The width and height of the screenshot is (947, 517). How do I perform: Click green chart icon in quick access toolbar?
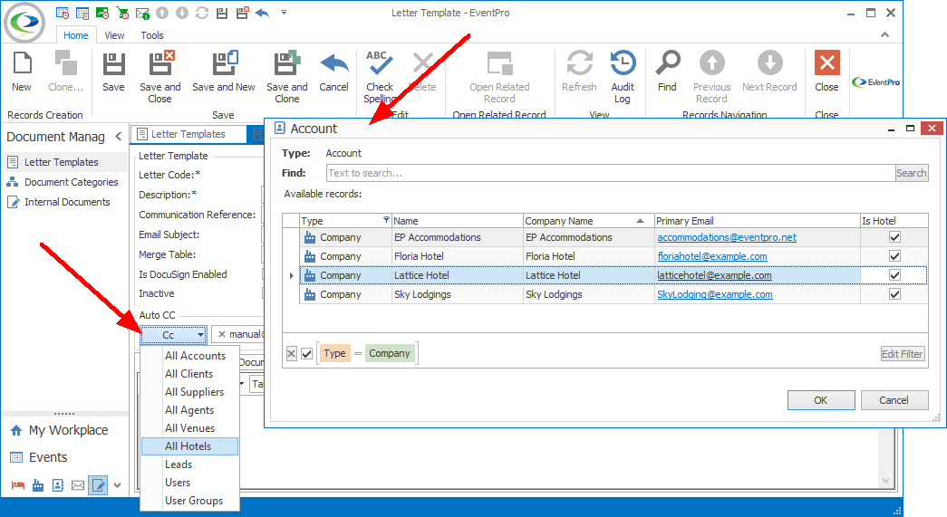click(102, 13)
